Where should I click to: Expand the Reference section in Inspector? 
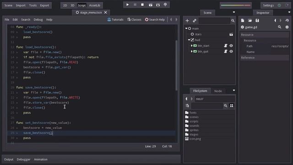tap(265, 58)
